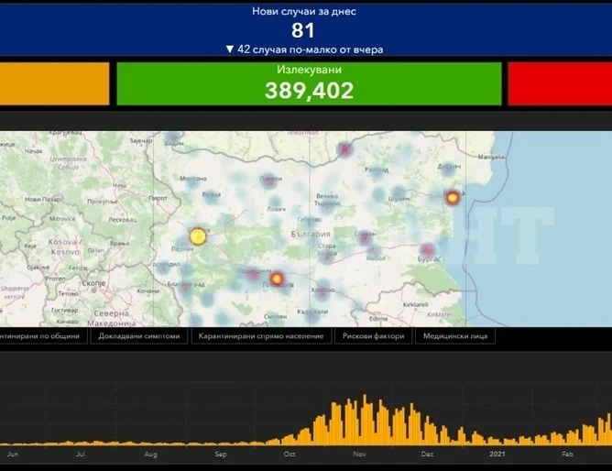Click the hotspot at Plovdiv on map
Viewport: 612px width, 471px height.
(277, 279)
